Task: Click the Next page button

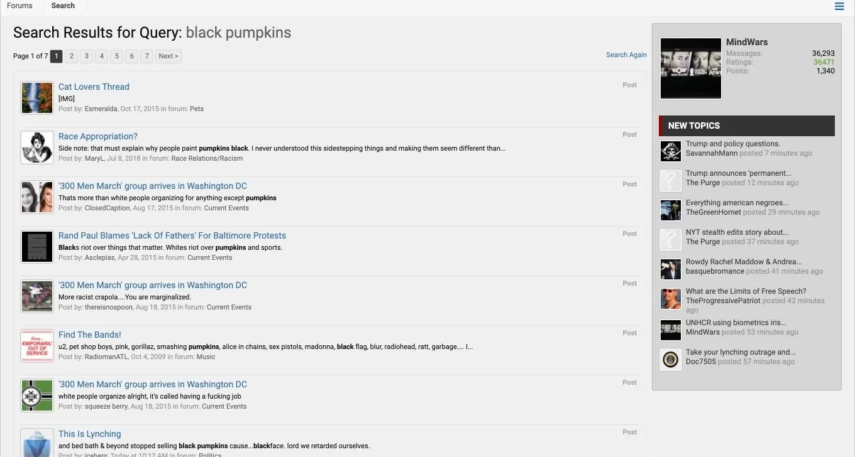Action: (x=168, y=56)
